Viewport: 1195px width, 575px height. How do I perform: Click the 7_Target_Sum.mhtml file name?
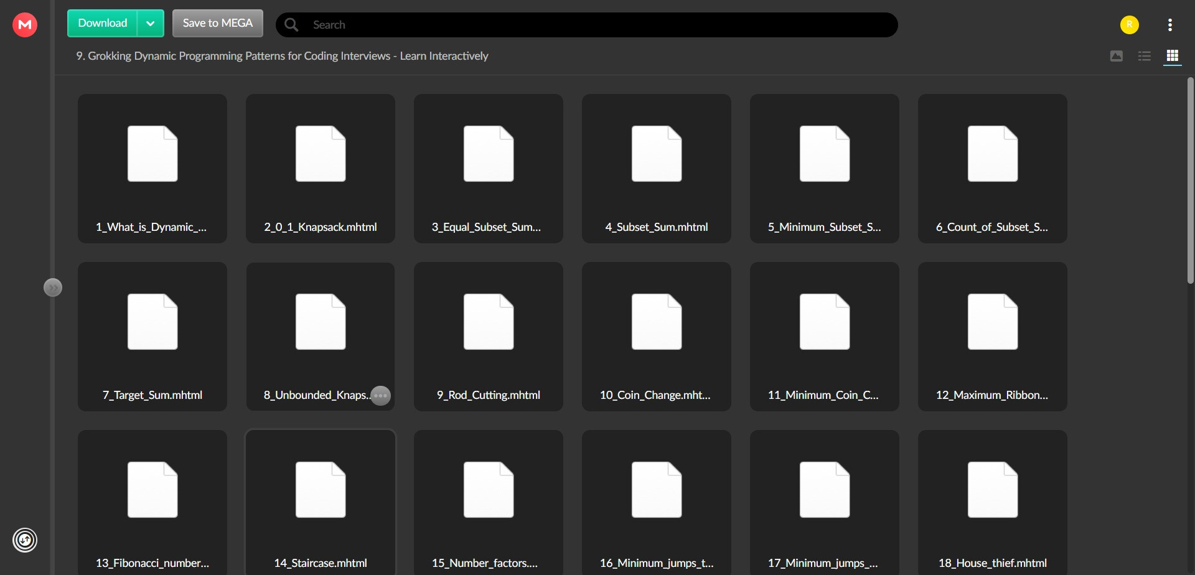pyautogui.click(x=152, y=395)
